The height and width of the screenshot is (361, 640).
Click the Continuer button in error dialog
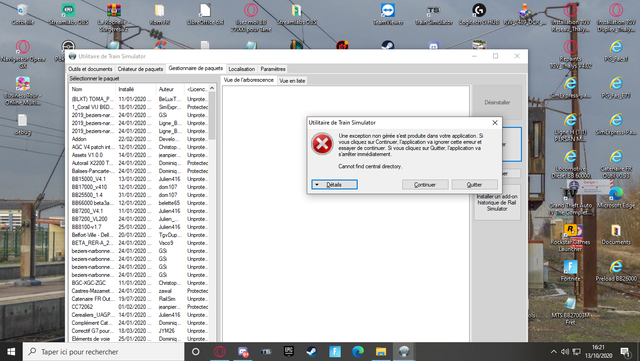coord(425,185)
